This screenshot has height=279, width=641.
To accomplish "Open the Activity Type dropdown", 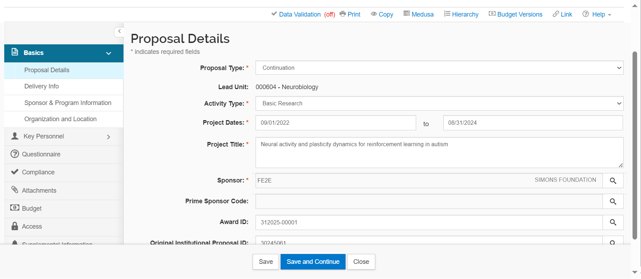I will (439, 103).
